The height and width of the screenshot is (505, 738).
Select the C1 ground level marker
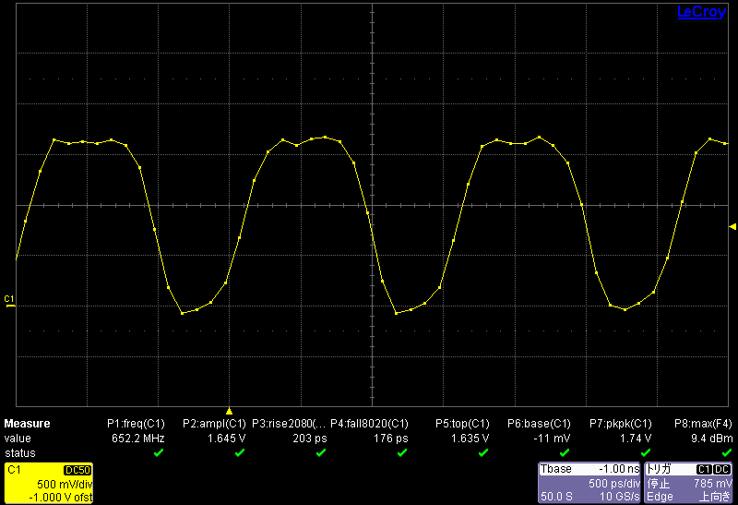click(9, 302)
